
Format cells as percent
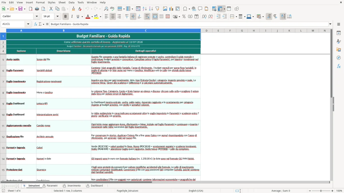click(x=184, y=17)
